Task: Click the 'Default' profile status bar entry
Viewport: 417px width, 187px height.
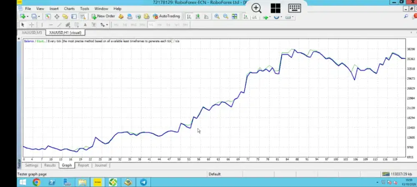Action: coord(215,174)
